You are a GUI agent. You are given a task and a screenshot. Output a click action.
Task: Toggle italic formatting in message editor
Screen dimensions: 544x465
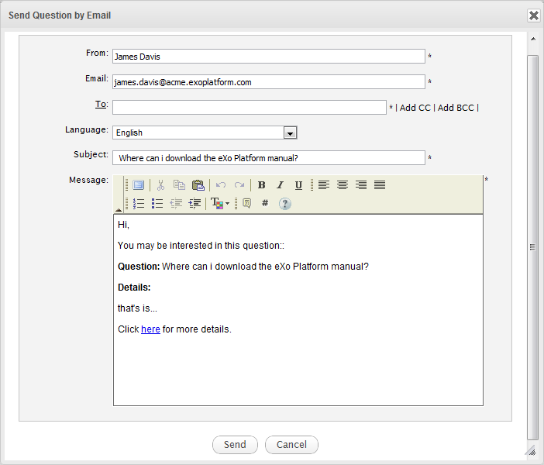pyautogui.click(x=280, y=185)
